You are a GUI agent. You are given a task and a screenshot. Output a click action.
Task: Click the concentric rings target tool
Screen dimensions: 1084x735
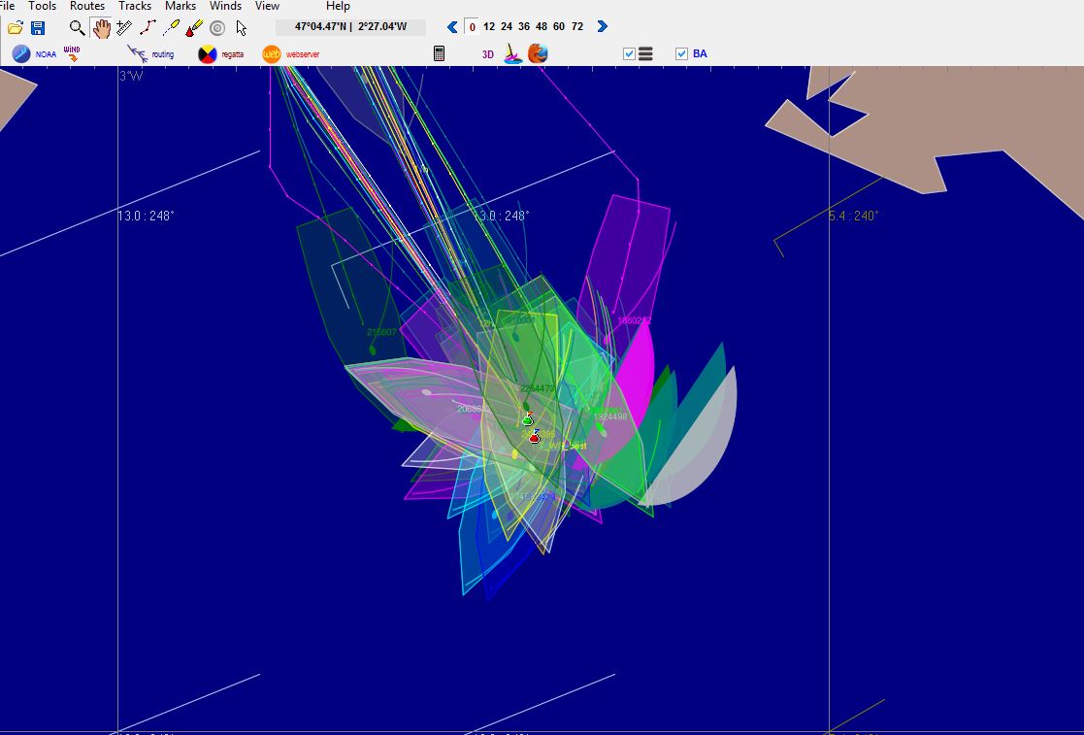[217, 28]
